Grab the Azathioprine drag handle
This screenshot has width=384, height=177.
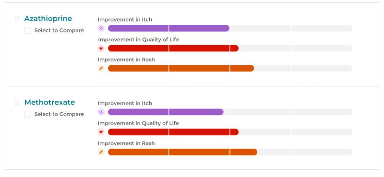[x=17, y=19]
